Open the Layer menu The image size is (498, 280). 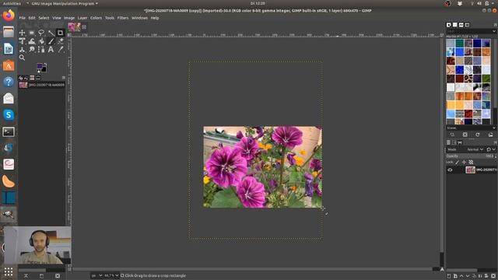pos(82,18)
